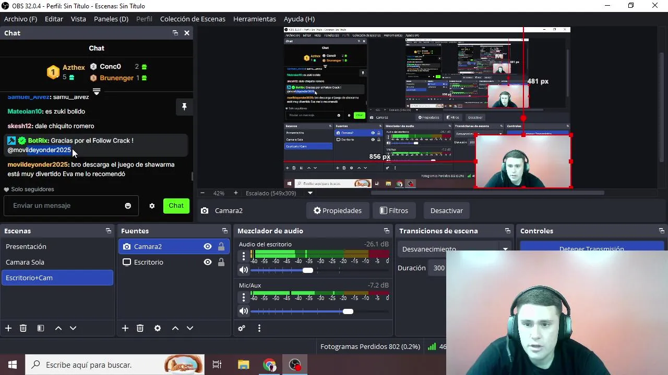Move the source down
The image size is (668, 375).
[x=190, y=328]
